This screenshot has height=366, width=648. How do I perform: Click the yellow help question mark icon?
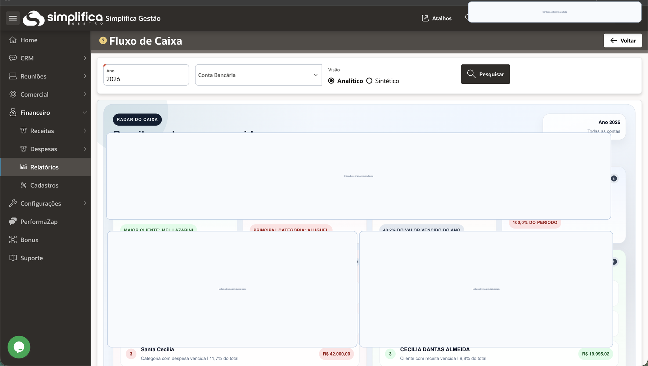click(103, 41)
